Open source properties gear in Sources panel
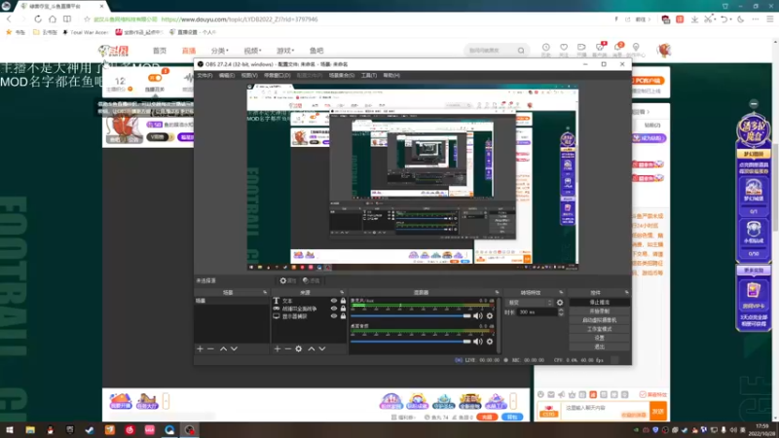The image size is (779, 438). [299, 349]
